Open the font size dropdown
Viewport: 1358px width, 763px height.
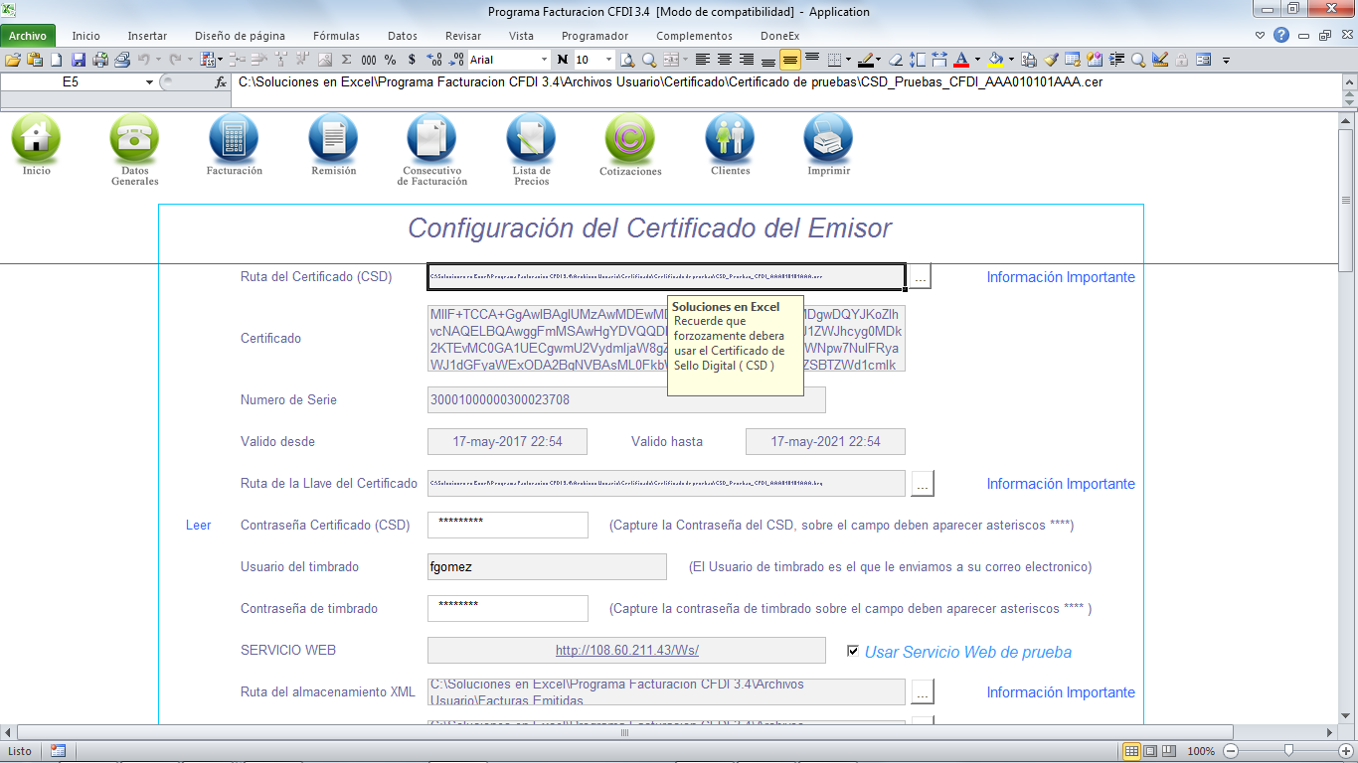[609, 60]
